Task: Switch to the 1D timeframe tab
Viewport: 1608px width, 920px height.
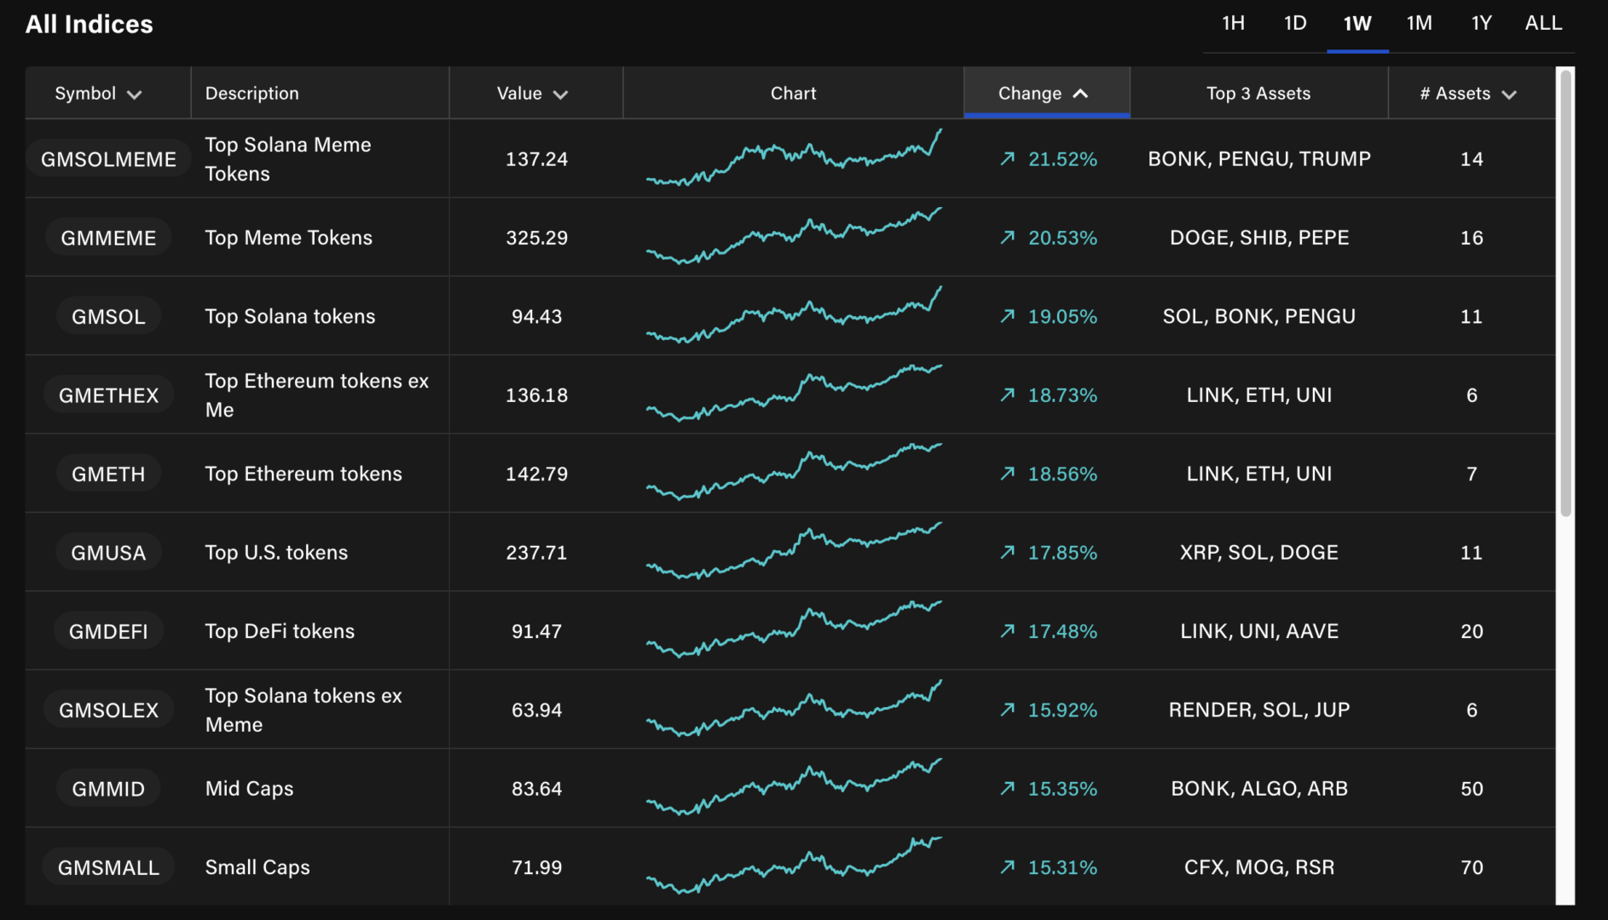Action: click(1295, 23)
